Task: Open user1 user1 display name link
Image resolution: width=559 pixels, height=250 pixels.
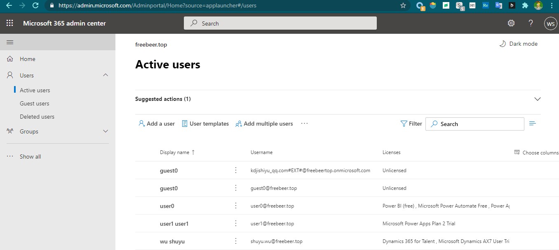Action: pyautogui.click(x=174, y=224)
